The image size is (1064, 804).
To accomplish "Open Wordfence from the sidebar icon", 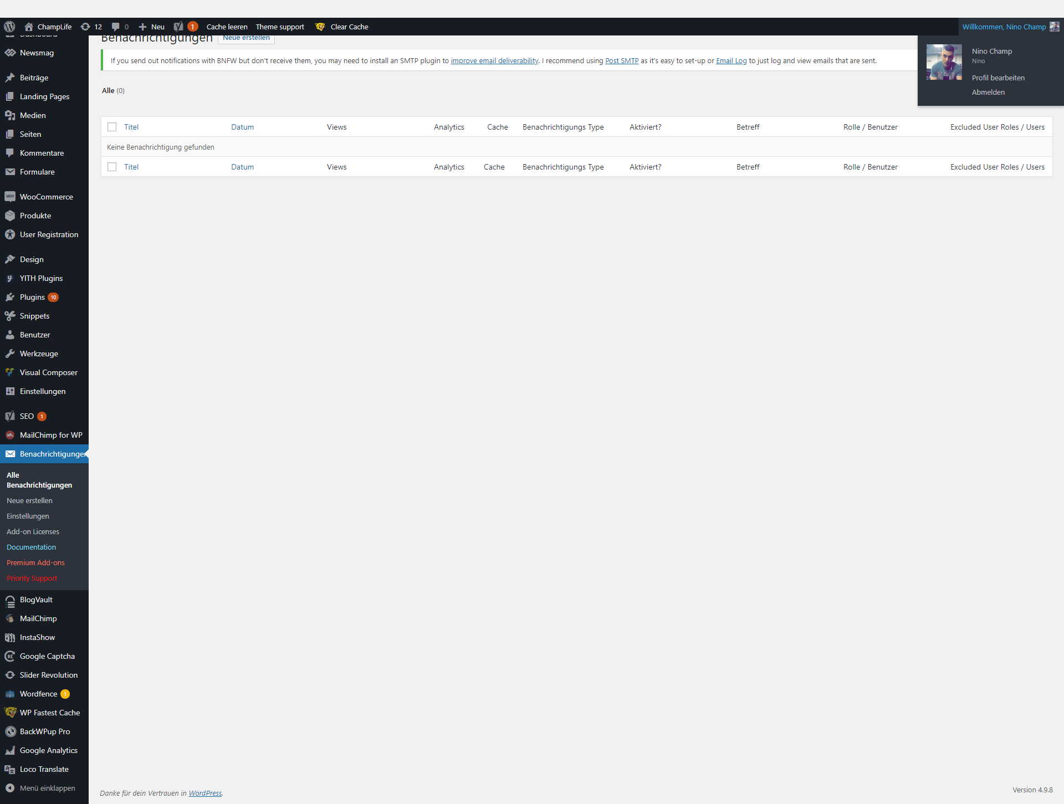I will point(10,694).
